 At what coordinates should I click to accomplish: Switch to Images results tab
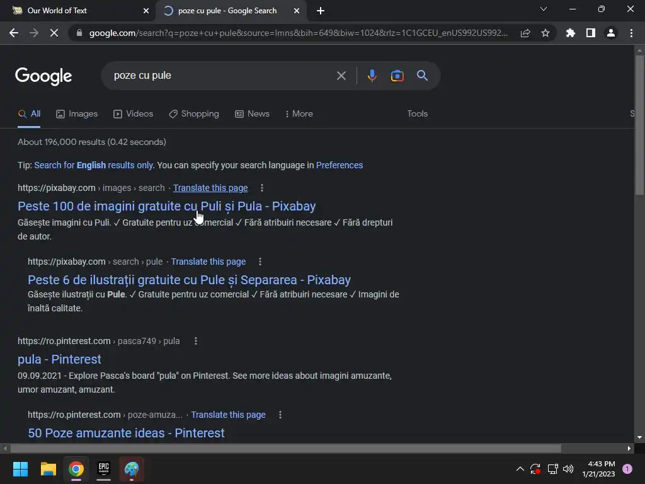point(77,114)
